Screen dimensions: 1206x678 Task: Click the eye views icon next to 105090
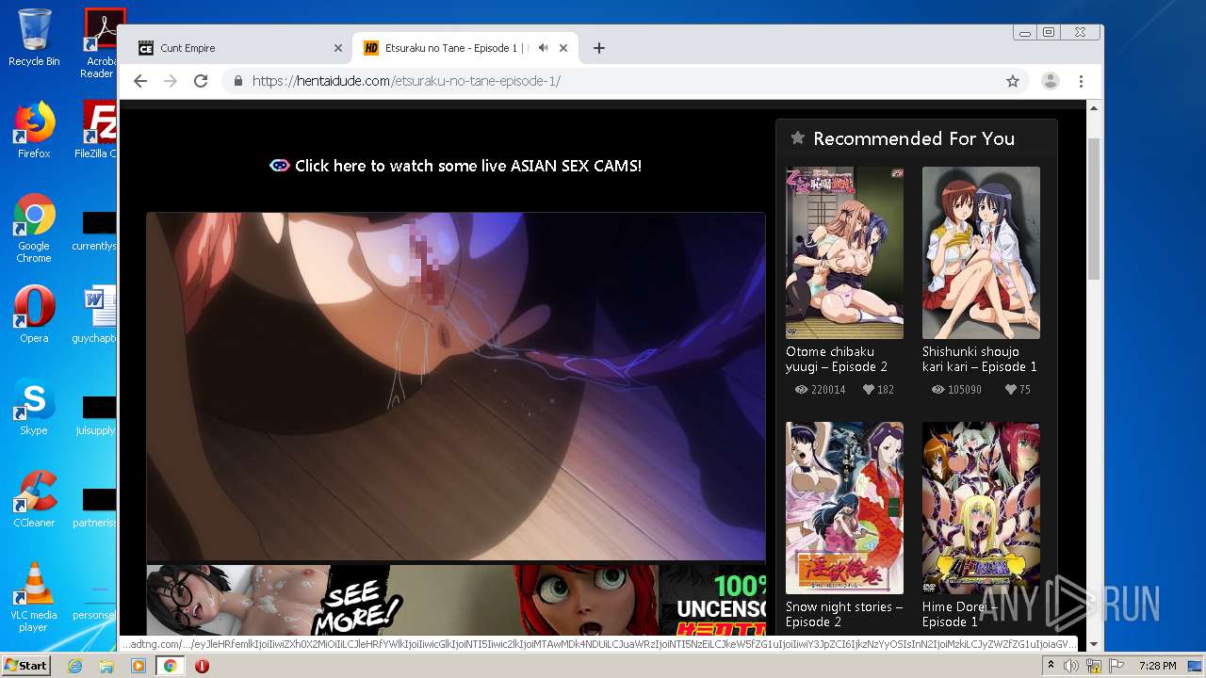pos(938,389)
